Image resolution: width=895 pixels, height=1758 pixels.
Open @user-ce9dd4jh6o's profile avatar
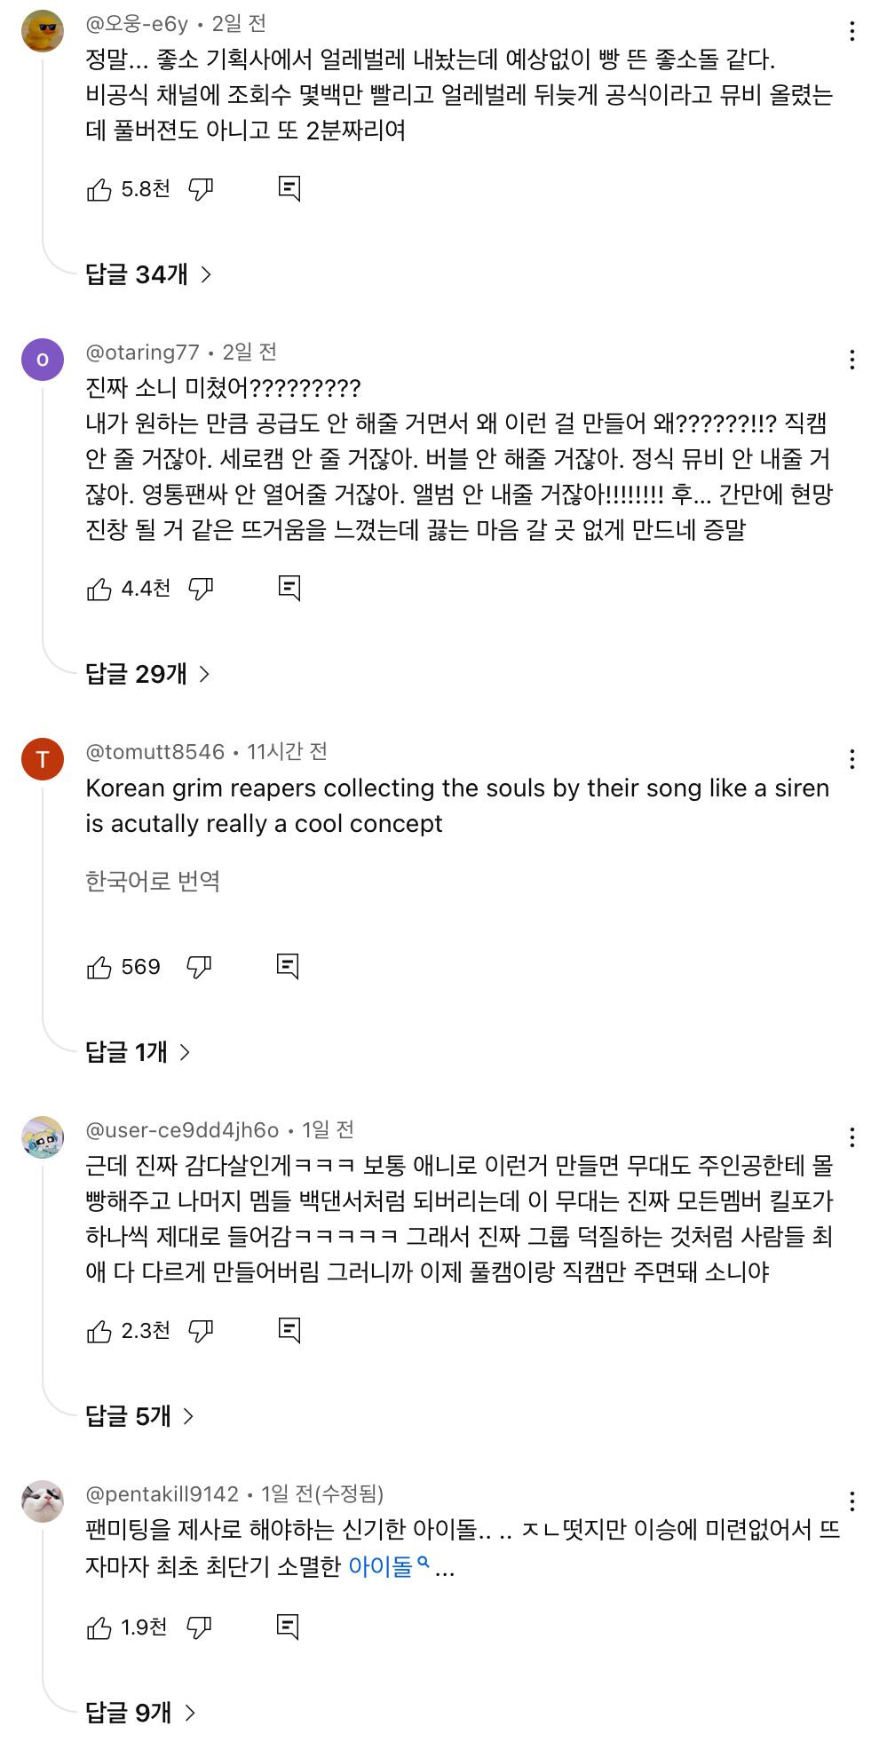(x=43, y=1137)
